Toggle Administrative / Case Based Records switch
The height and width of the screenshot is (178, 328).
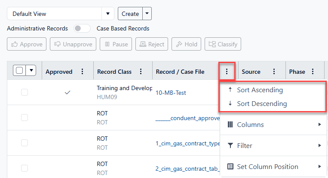(82, 29)
